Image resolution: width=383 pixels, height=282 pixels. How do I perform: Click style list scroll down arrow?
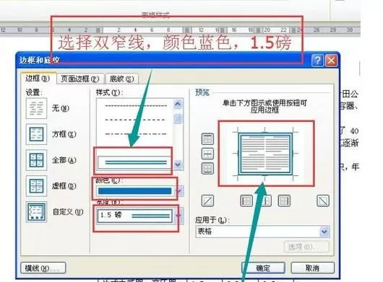178,164
